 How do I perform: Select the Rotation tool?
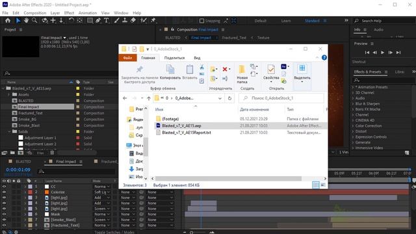tap(71, 20)
